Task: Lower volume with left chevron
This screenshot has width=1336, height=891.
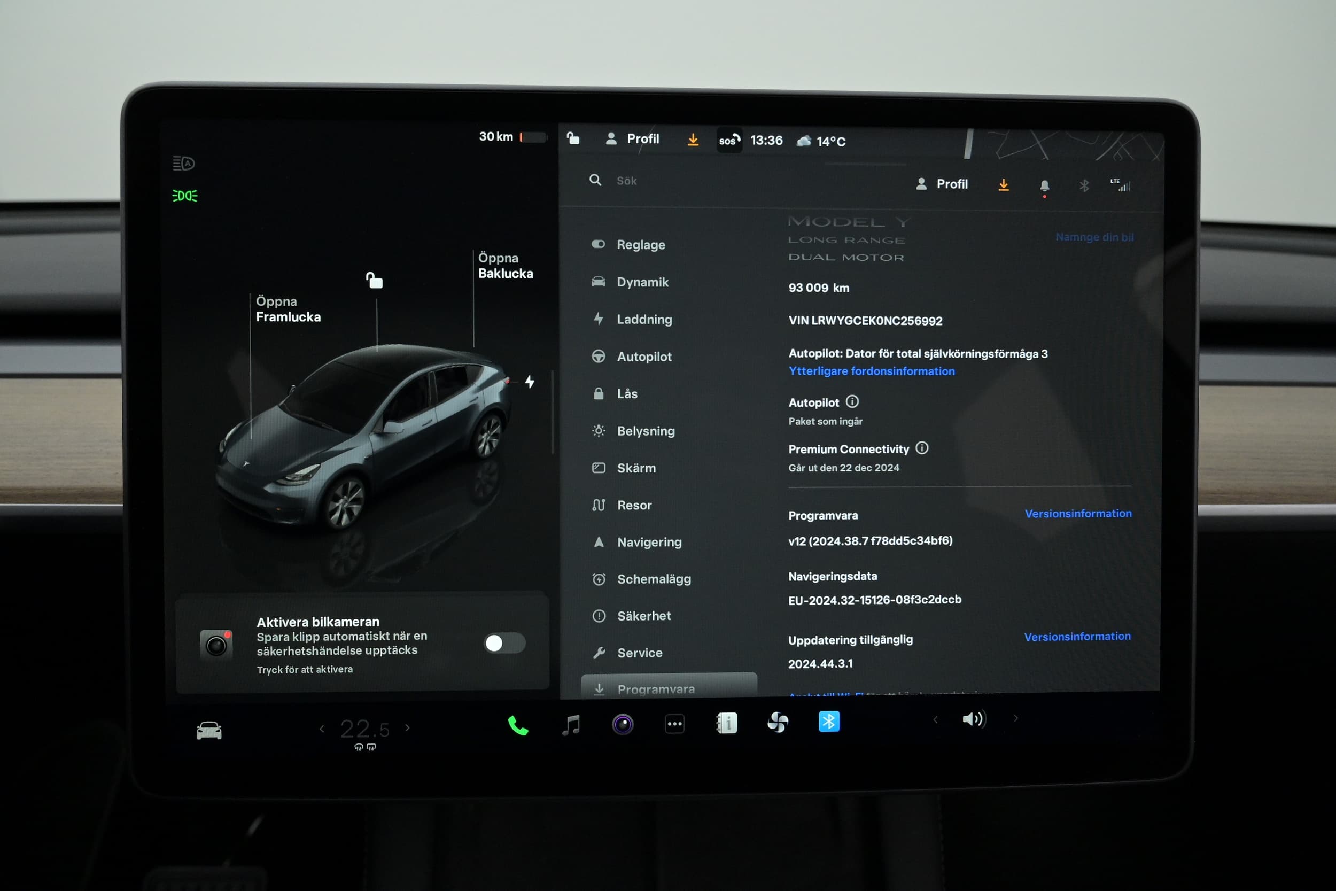Action: point(935,720)
